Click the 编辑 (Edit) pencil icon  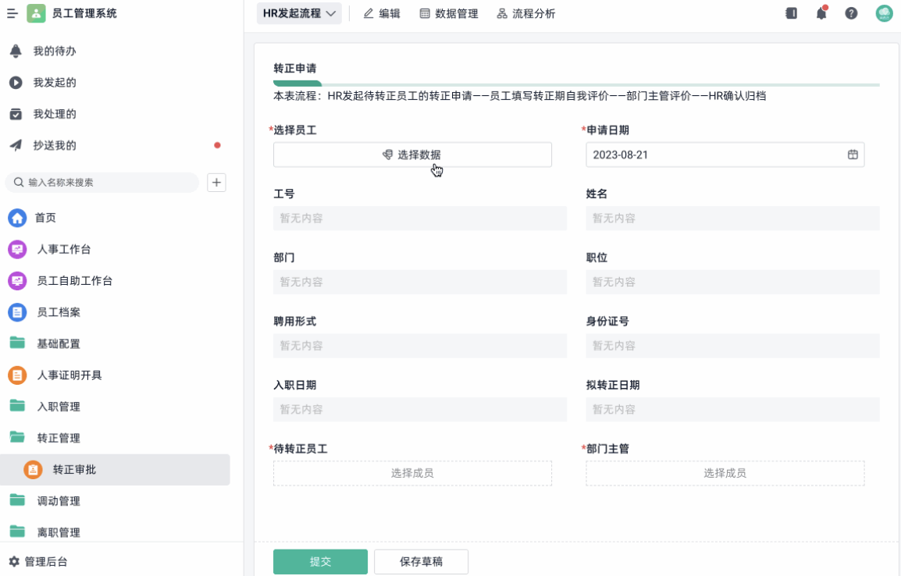coord(367,13)
